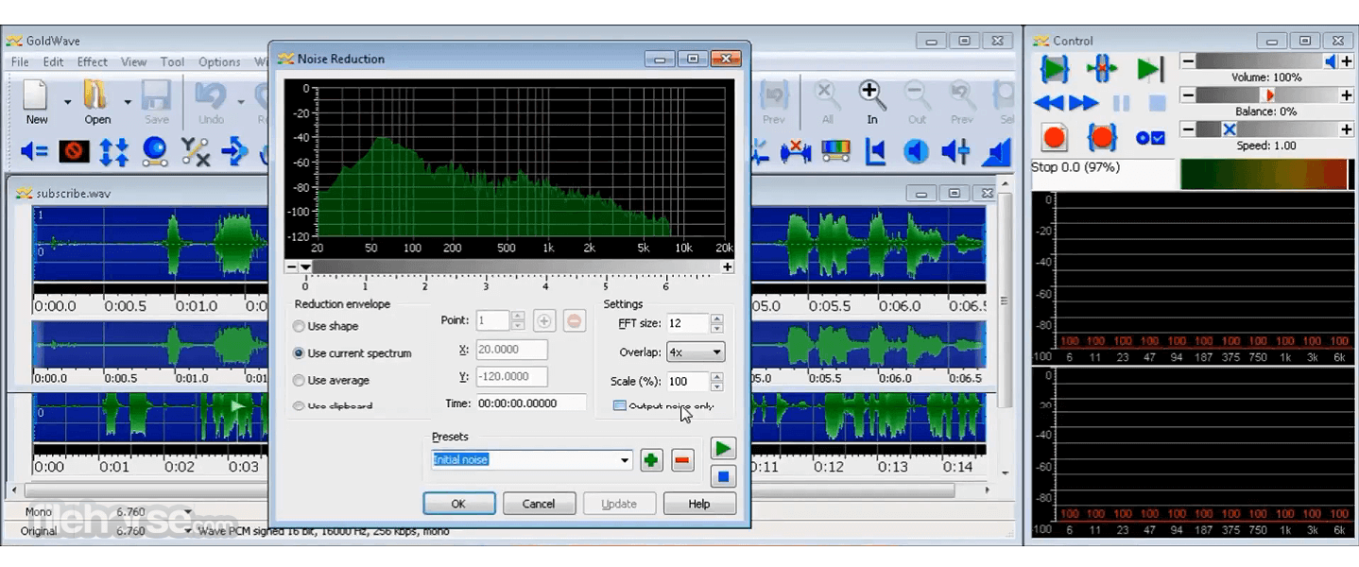1359x567 pixels.
Task: Open the Effect menu
Action: coord(93,62)
